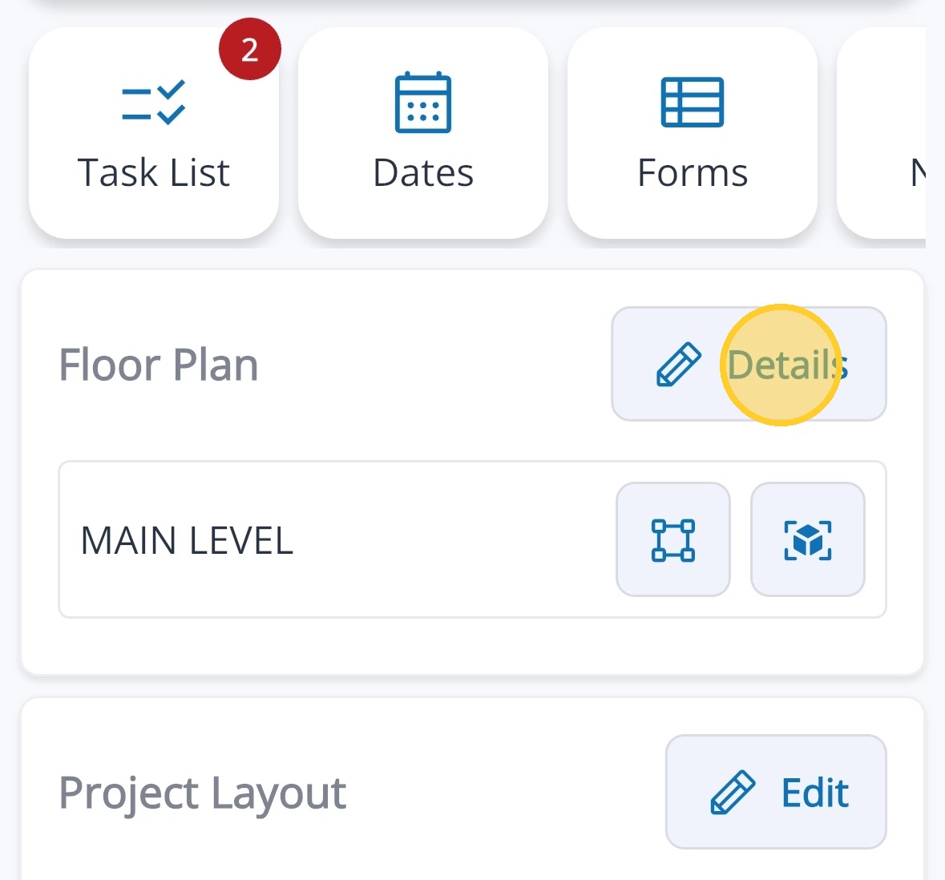Click blank area between Floor Plan and Details

tap(433, 365)
